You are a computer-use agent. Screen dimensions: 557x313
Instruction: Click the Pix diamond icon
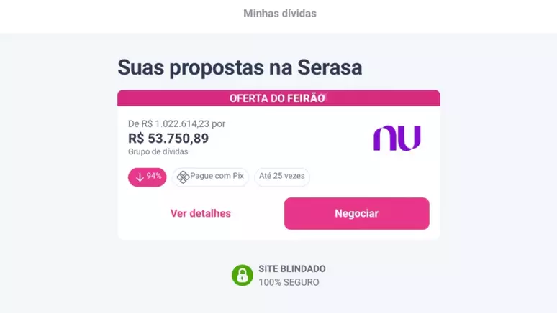point(183,177)
